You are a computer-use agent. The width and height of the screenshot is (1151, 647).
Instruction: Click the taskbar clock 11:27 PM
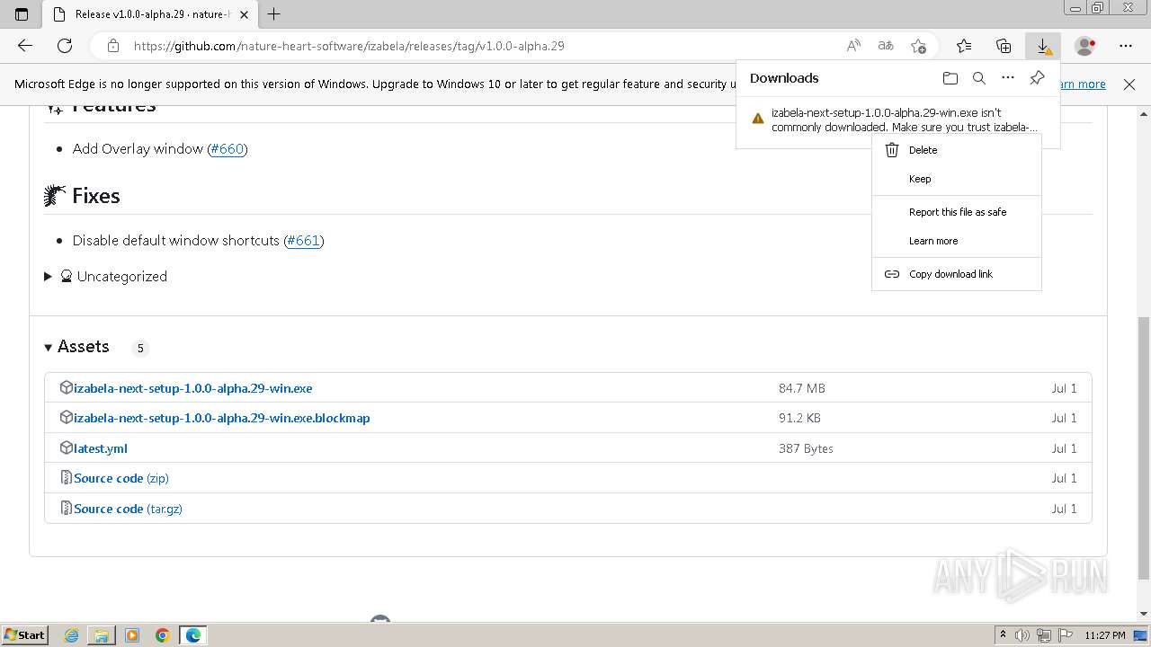[x=1105, y=635]
